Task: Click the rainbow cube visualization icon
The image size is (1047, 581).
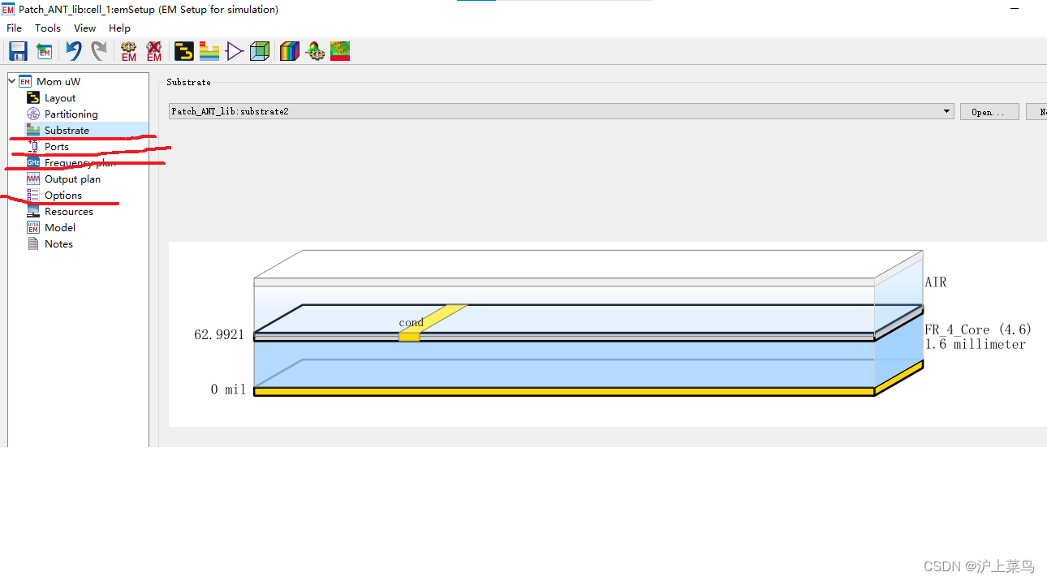Action: pos(290,52)
